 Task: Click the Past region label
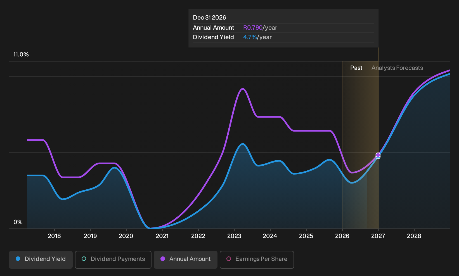(x=356, y=68)
